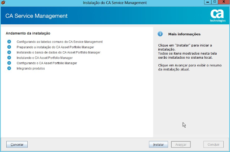
Task: Cancel the installation with the Cancelar button
Action: click(17, 145)
